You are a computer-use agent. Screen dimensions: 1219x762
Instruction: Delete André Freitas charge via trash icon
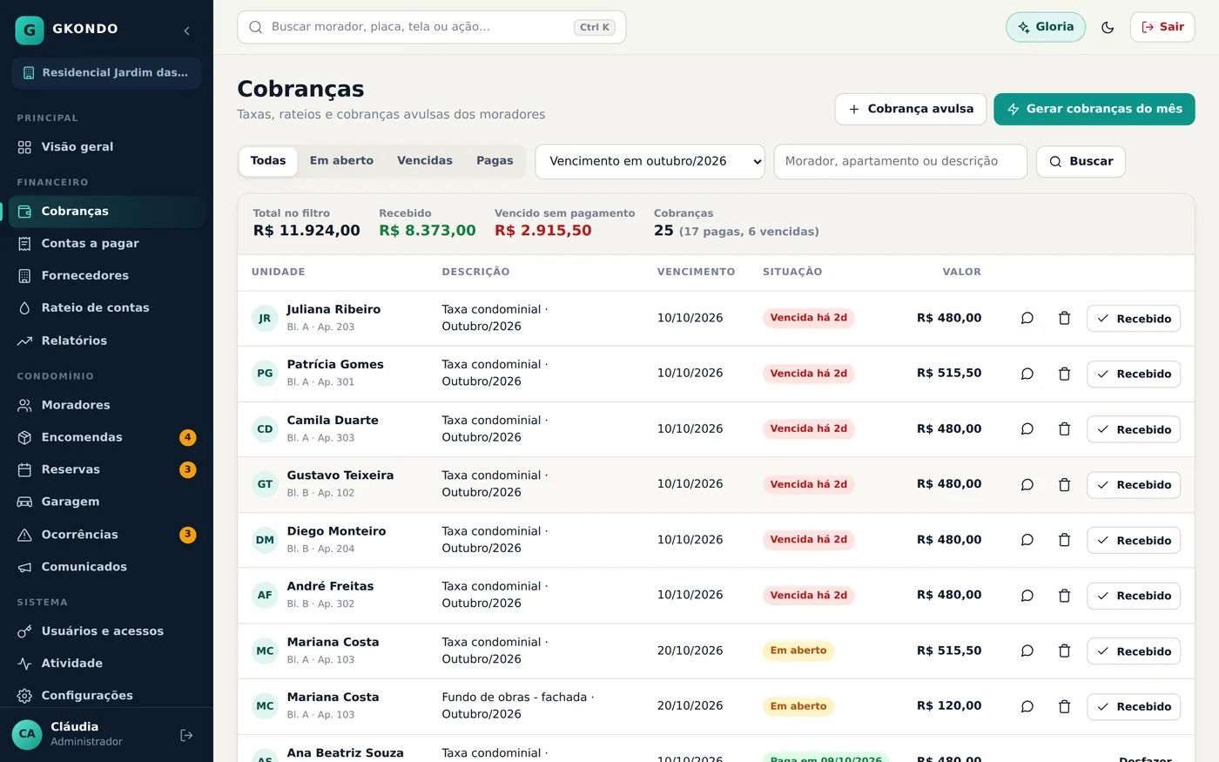point(1064,596)
